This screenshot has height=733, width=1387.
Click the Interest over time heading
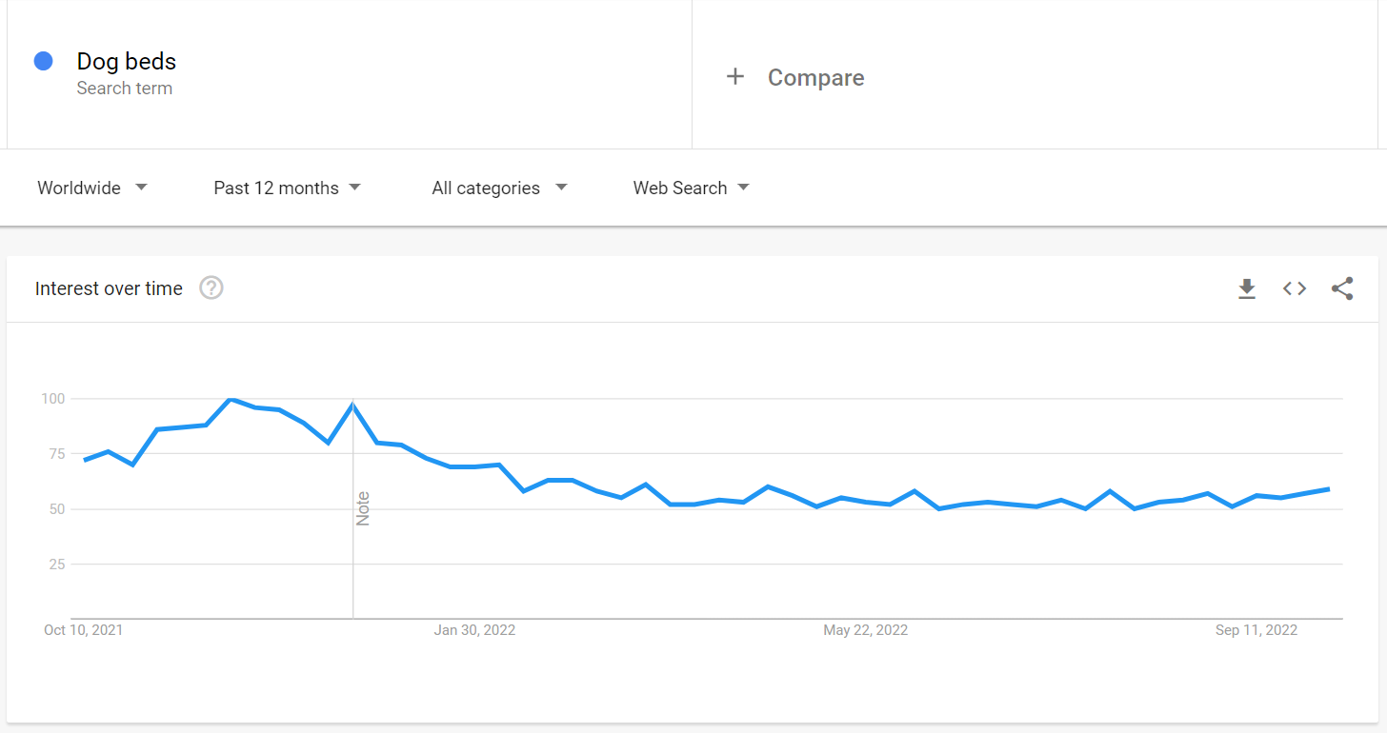(x=109, y=288)
